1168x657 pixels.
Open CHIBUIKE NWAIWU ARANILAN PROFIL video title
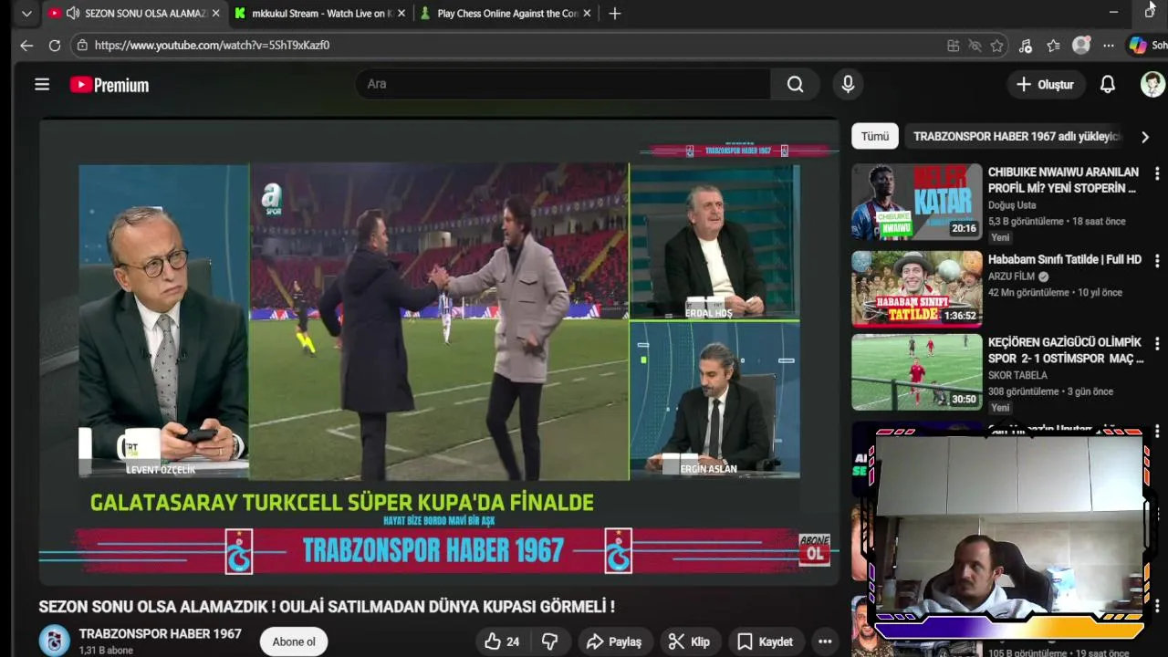(x=1063, y=180)
